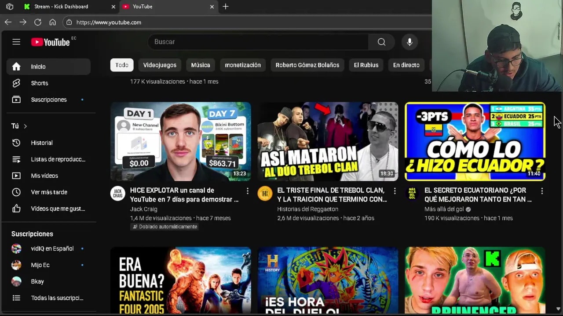563x316 pixels.
Task: Click the Jack Craig channel avatar
Action: click(117, 194)
